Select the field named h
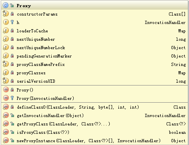The width and height of the screenshot is (189, 145). coord(18,22)
